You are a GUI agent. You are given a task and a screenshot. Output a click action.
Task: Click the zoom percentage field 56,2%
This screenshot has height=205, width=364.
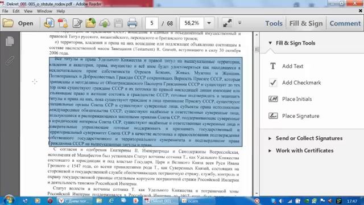click(x=192, y=23)
